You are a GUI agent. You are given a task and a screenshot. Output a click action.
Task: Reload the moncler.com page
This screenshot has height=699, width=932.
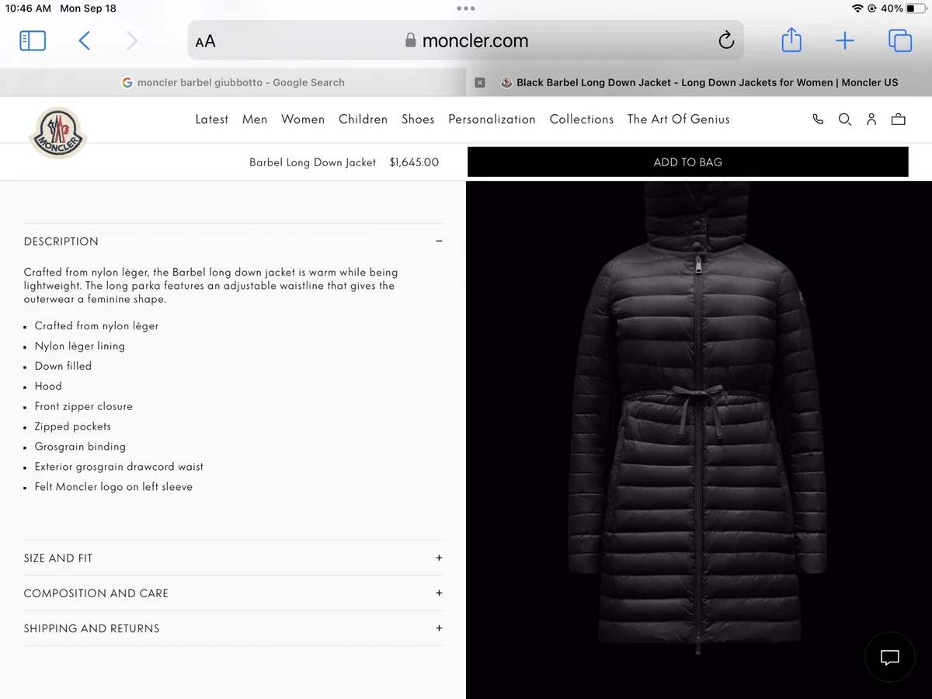(726, 40)
